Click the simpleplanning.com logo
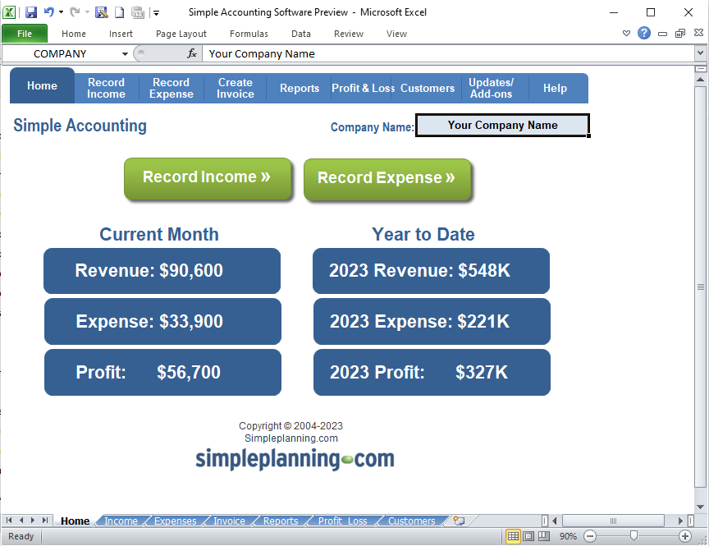The height and width of the screenshot is (546, 709). click(295, 459)
